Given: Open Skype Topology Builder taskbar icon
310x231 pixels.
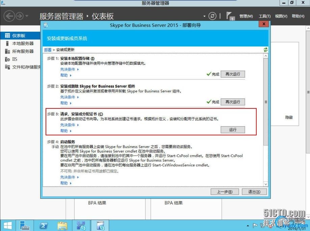Looking at the screenshot, I should 81,226.
